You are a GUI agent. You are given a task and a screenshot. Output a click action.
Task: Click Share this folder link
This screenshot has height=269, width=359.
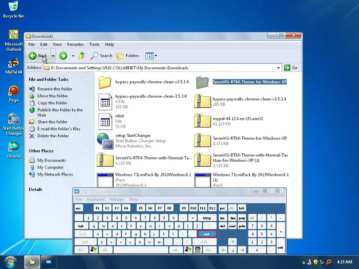click(53, 122)
